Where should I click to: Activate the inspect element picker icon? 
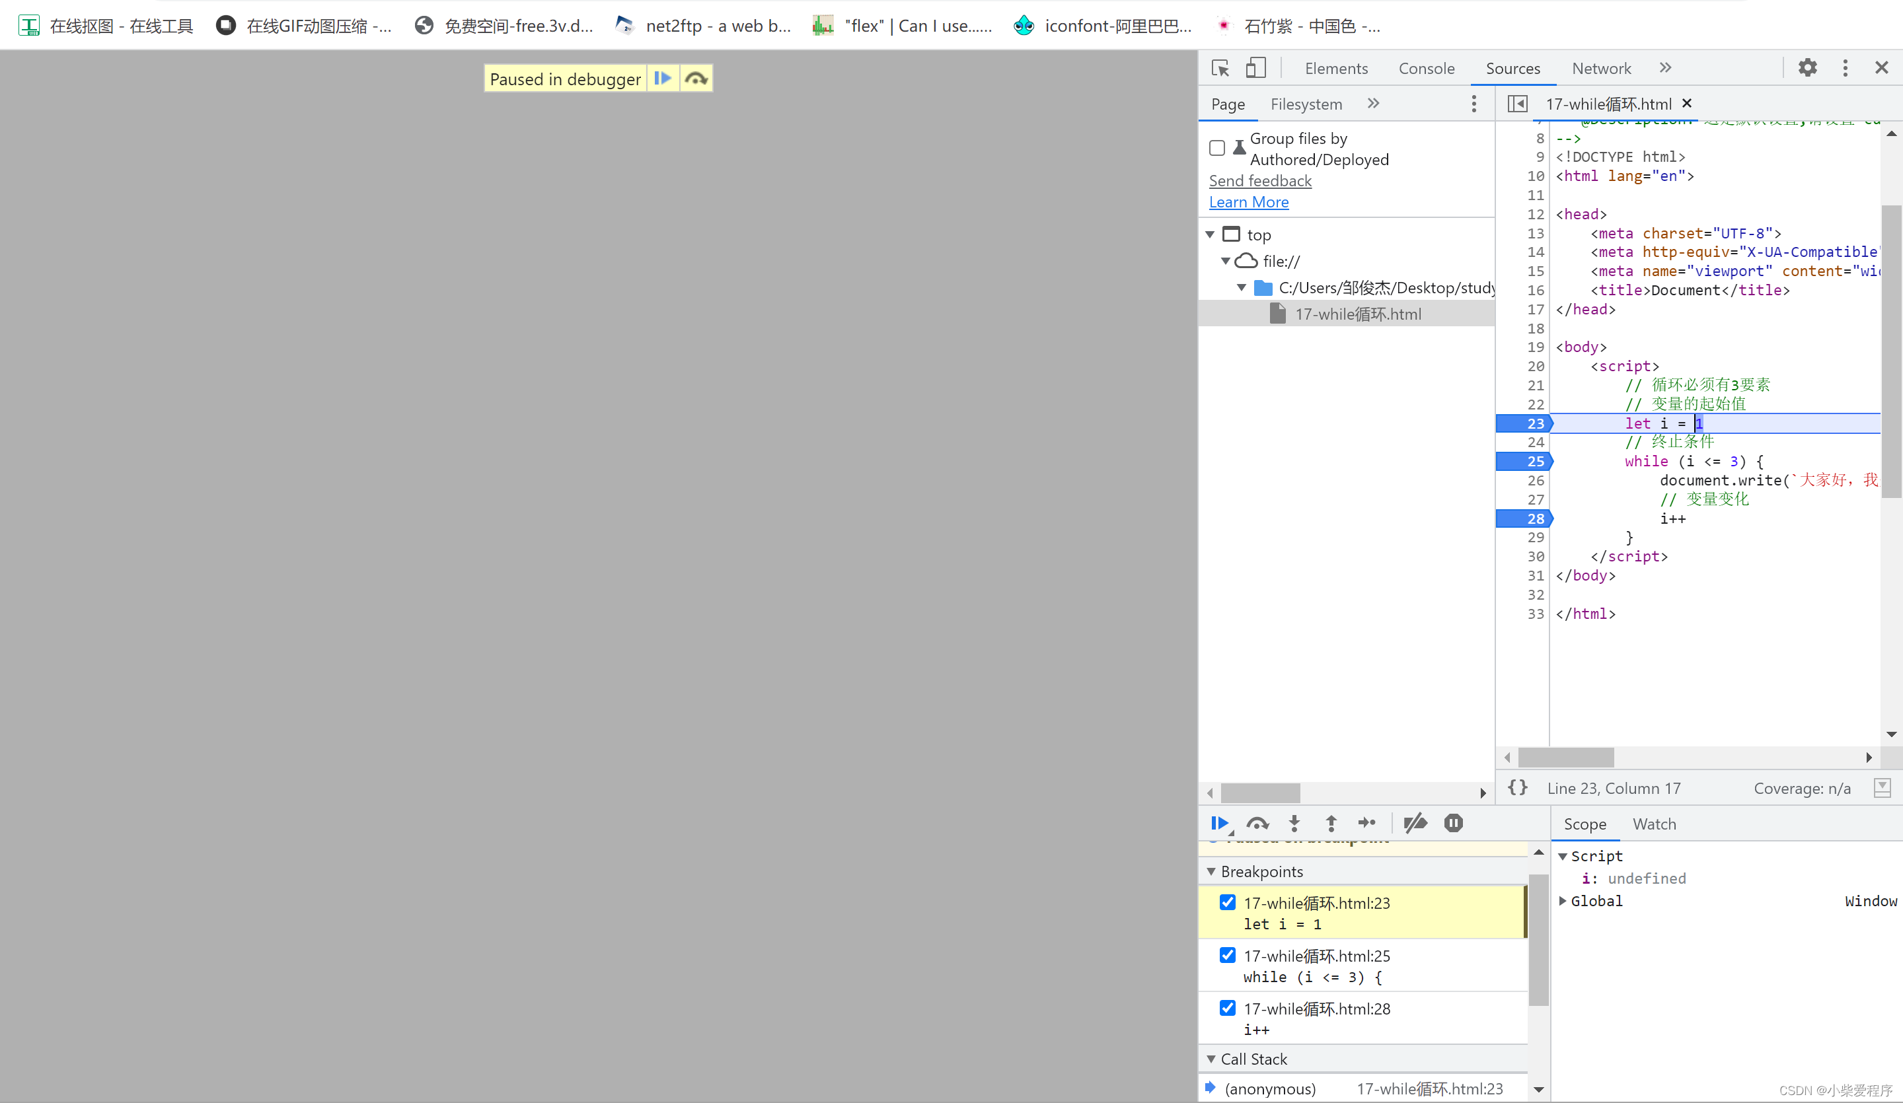coord(1220,68)
